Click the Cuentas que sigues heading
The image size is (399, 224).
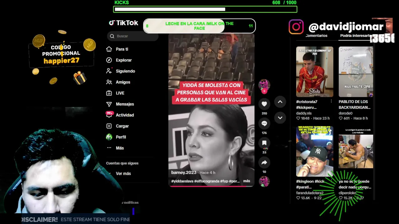pos(122,163)
